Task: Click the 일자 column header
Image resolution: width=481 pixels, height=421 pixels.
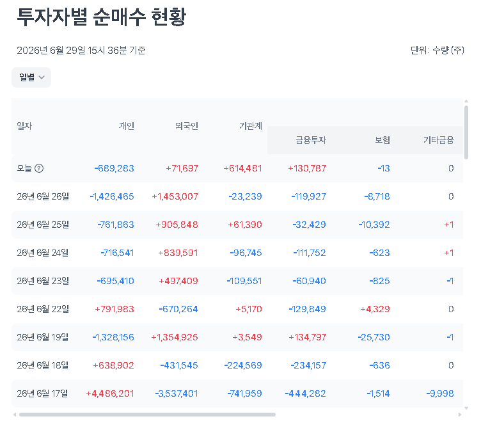Action: pyautogui.click(x=24, y=126)
